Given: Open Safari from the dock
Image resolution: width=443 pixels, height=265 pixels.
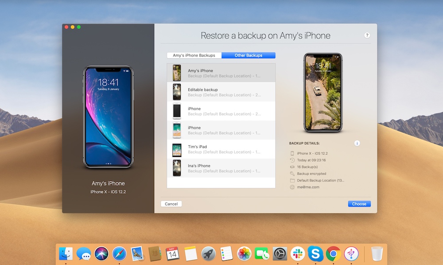Looking at the screenshot, I should (x=119, y=254).
